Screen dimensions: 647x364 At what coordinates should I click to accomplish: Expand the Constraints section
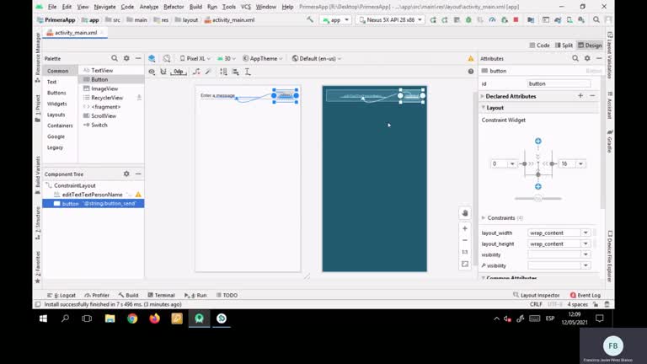(484, 217)
